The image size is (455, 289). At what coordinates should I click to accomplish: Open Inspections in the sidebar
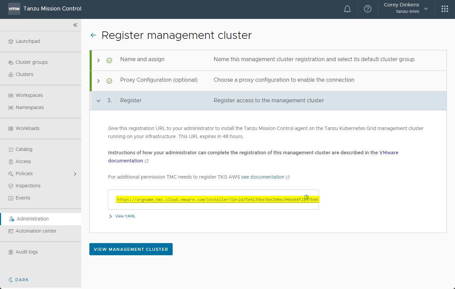tap(28, 186)
